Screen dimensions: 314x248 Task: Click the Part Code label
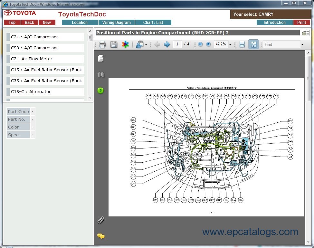click(18, 111)
